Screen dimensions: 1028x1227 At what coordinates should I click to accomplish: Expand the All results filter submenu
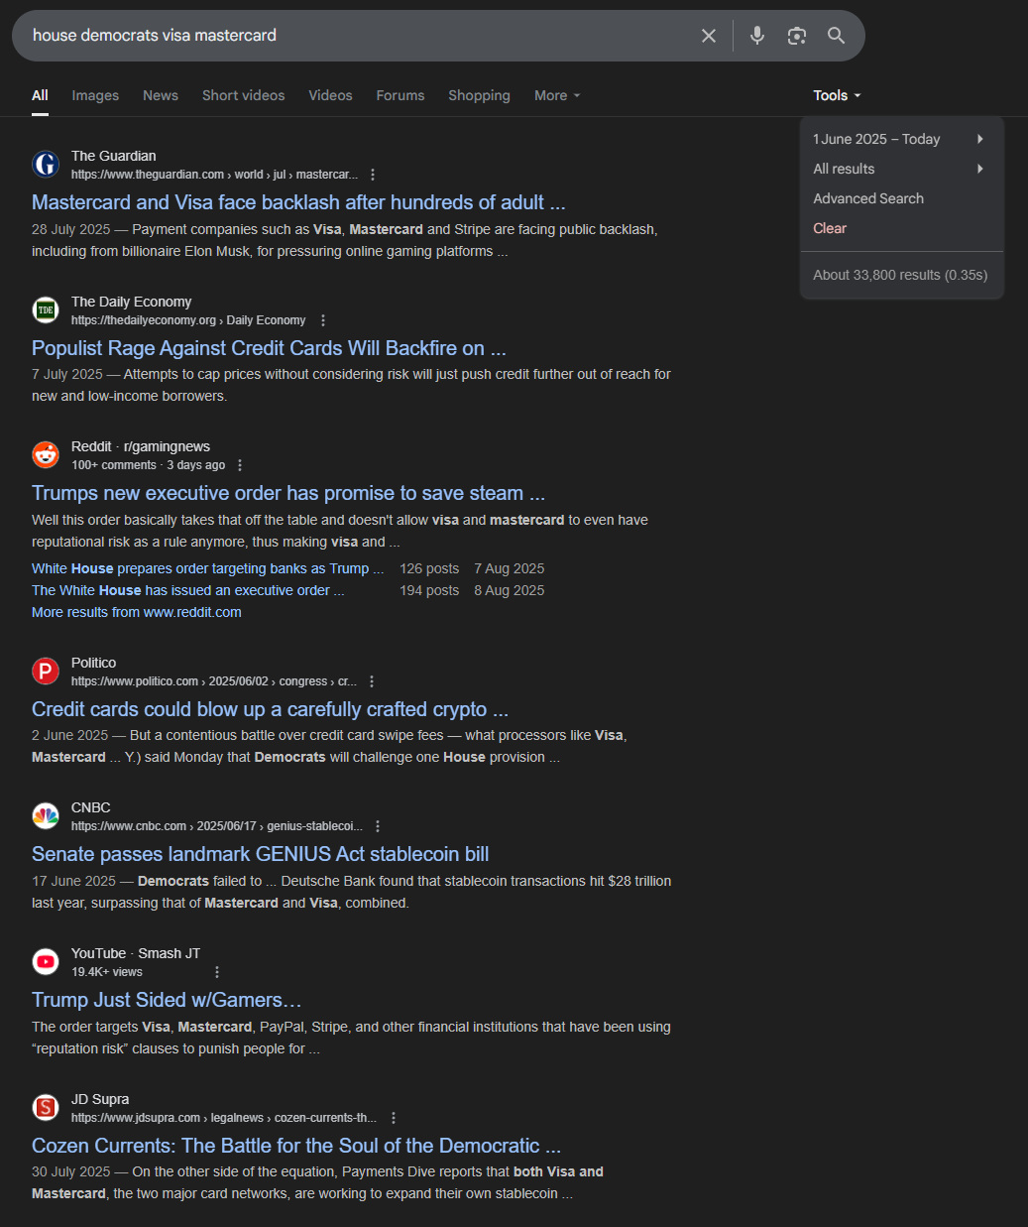pyautogui.click(x=900, y=169)
